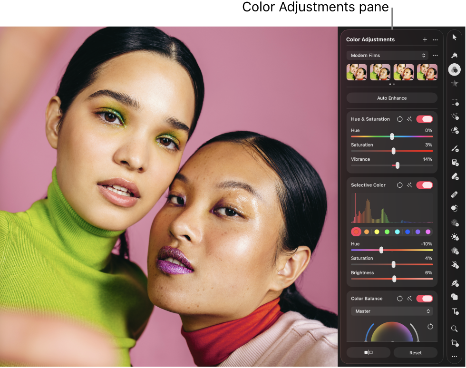The height and width of the screenshot is (368, 466).
Task: Reset all color adjustments
Action: tap(415, 352)
